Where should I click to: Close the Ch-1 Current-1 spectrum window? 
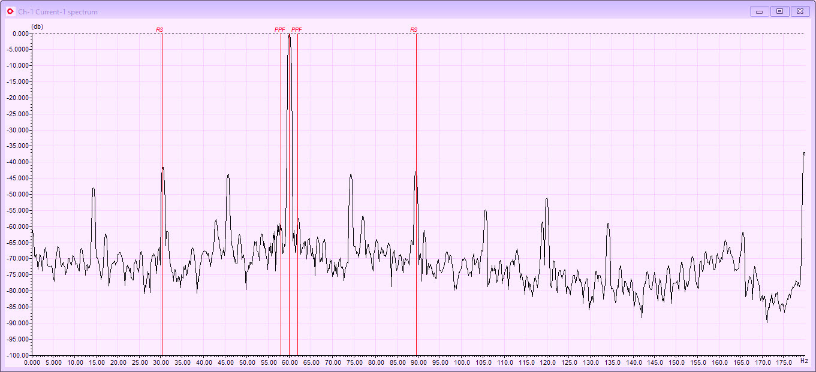click(x=800, y=11)
